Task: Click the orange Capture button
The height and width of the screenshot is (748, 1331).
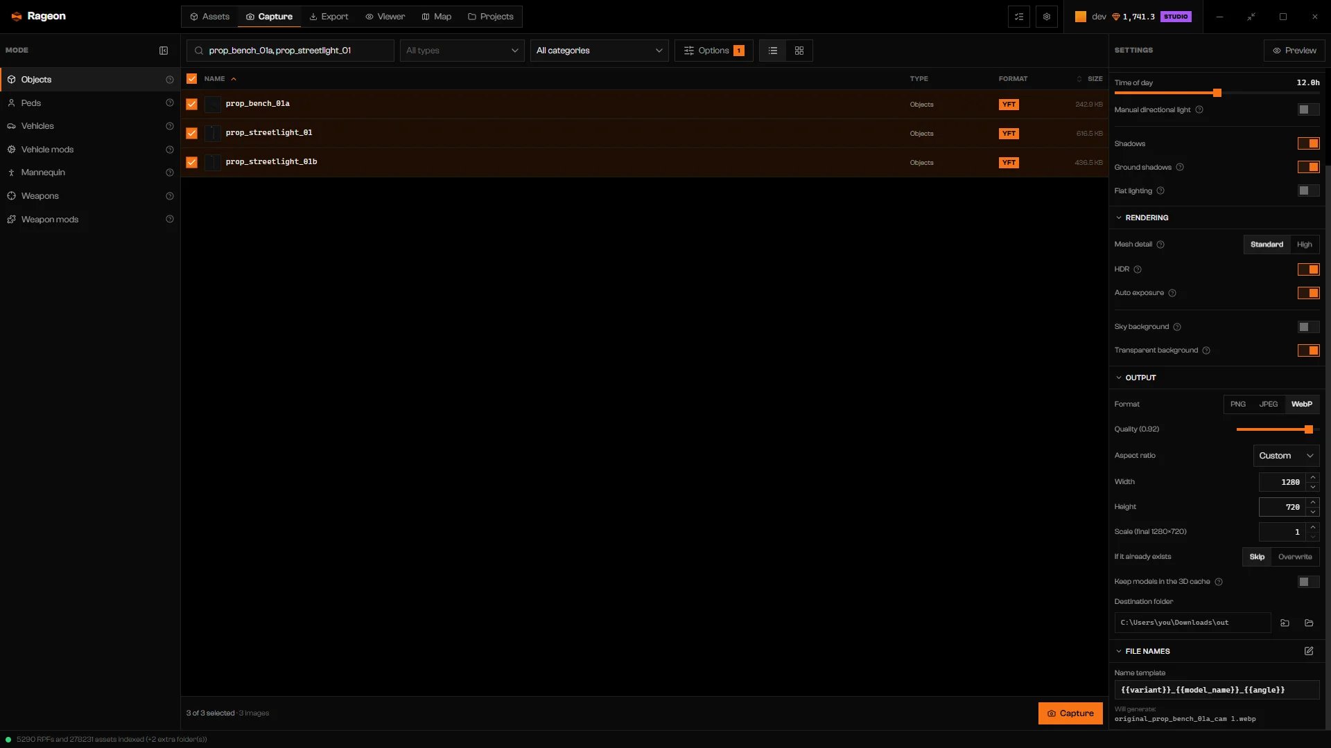Action: tap(1070, 713)
